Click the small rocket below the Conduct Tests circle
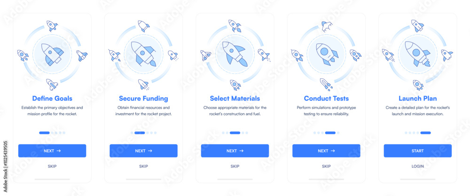 326,84
